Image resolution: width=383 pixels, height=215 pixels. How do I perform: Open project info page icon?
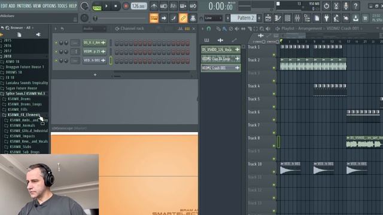[317, 18]
